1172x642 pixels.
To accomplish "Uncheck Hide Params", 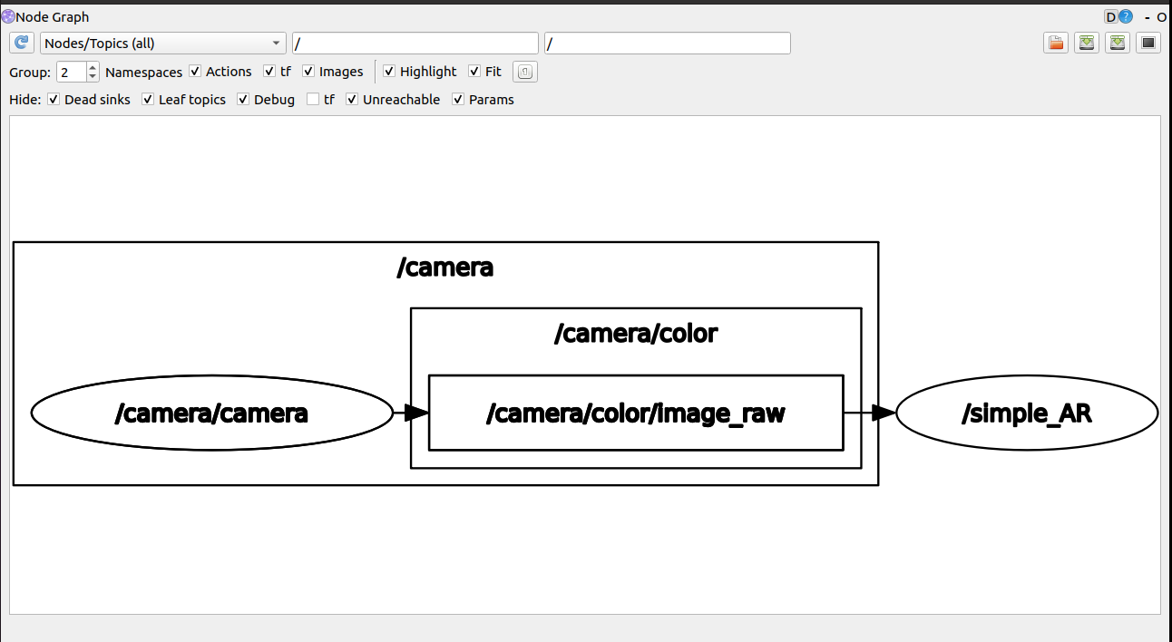I will pyautogui.click(x=458, y=100).
